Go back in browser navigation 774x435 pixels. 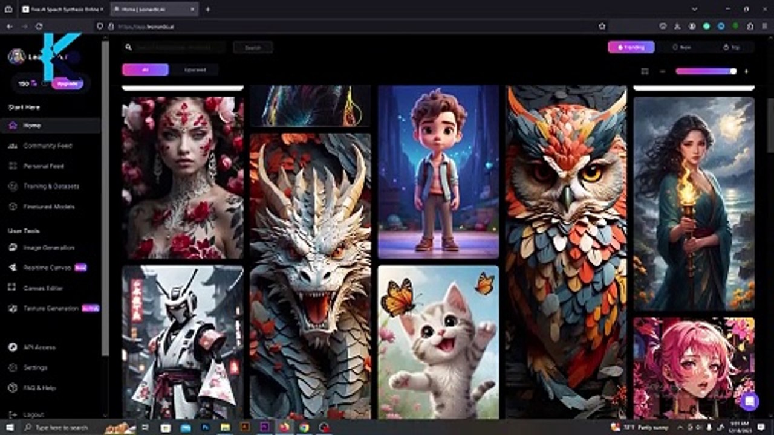pyautogui.click(x=10, y=27)
